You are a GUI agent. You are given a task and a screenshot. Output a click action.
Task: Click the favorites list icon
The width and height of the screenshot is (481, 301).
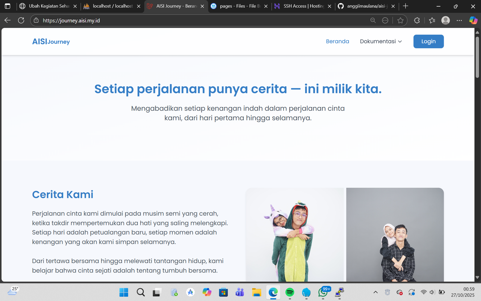[432, 20]
